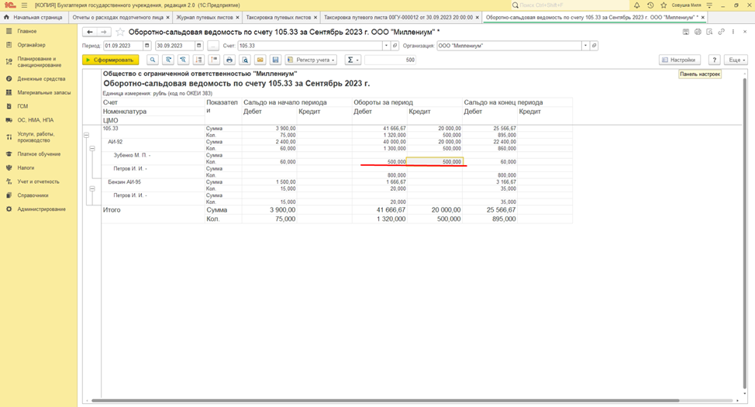Open calendar for end date 30.09.2023

[x=198, y=46]
